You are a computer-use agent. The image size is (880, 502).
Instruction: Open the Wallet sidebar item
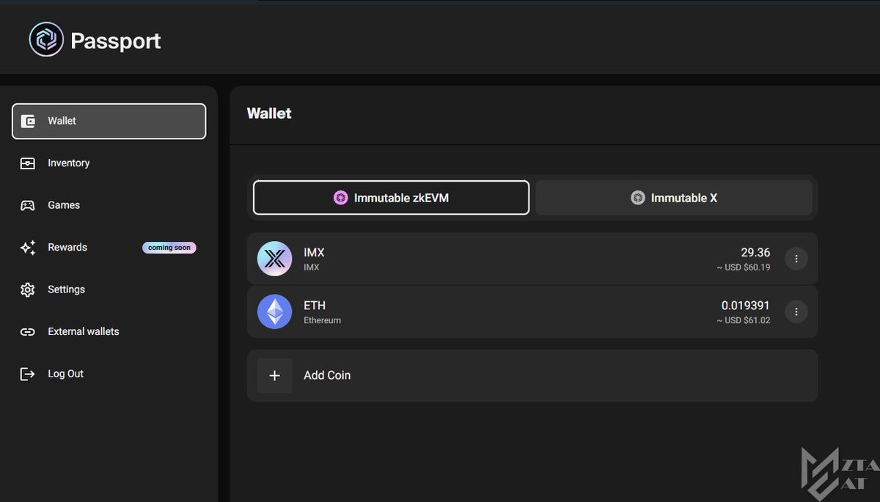[x=109, y=121]
